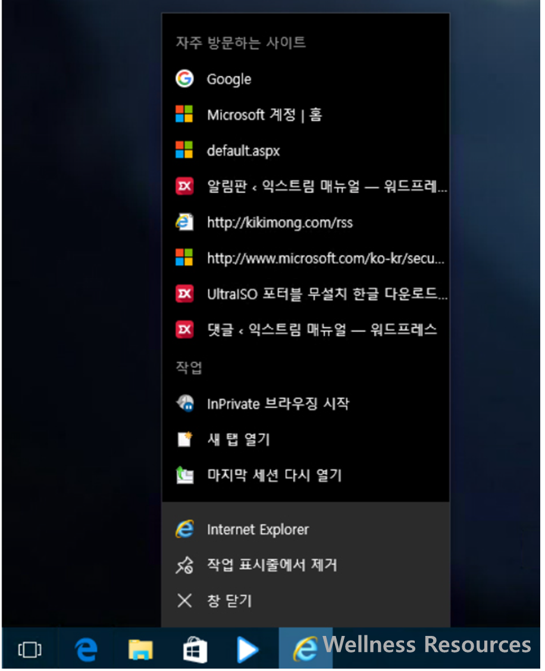Choose 마지막 세션 다시 열기

point(305,475)
